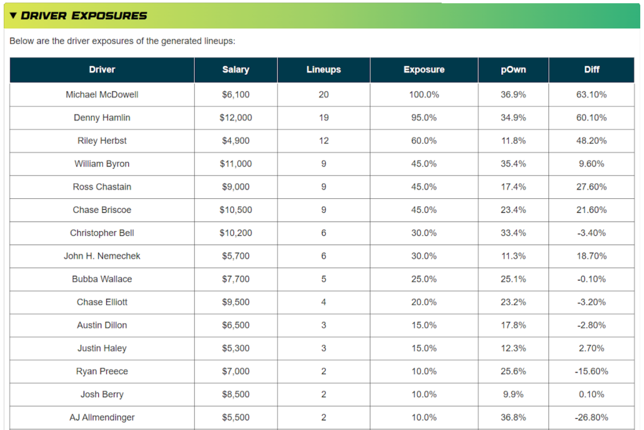Click Chase Elliott's $9,500 salary cell
The height and width of the screenshot is (430, 644).
click(235, 302)
